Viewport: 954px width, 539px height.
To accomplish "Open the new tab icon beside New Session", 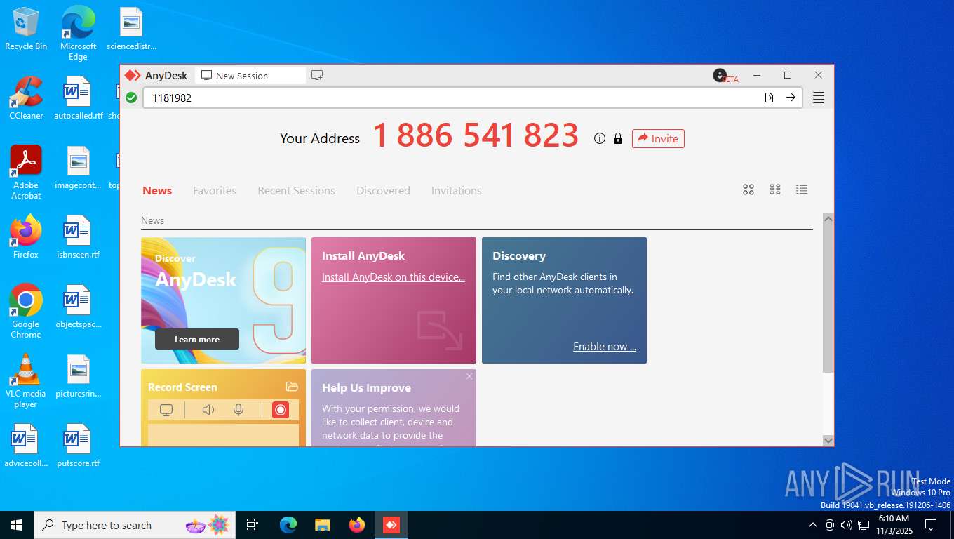I will click(x=317, y=75).
